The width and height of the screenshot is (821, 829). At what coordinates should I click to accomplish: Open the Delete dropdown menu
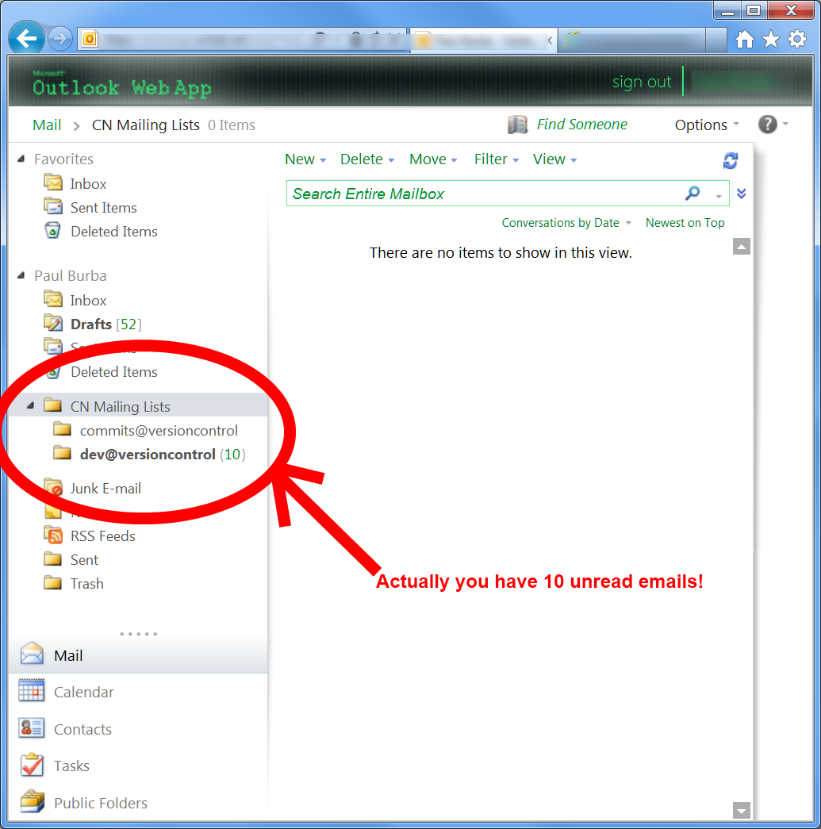[x=367, y=159]
